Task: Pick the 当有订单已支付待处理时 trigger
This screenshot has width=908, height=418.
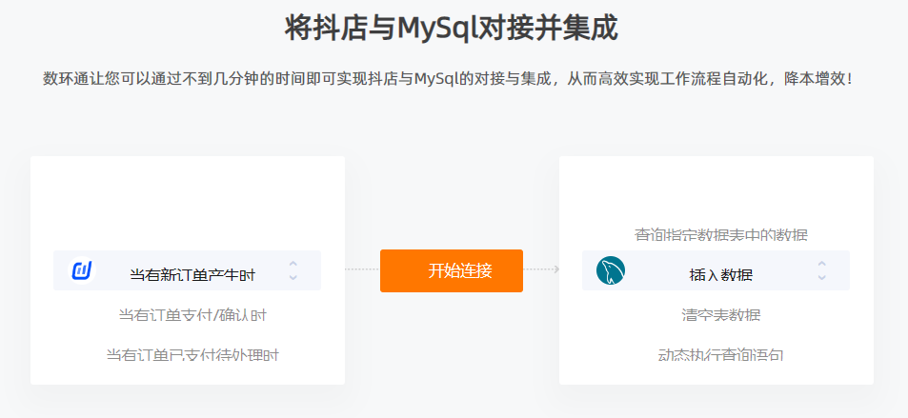Action: 192,354
